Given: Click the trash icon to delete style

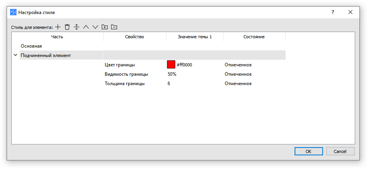Looking at the screenshot, I should [x=67, y=27].
